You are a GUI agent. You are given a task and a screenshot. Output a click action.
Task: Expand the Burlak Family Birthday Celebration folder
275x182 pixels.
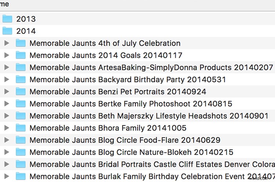coord(6,176)
